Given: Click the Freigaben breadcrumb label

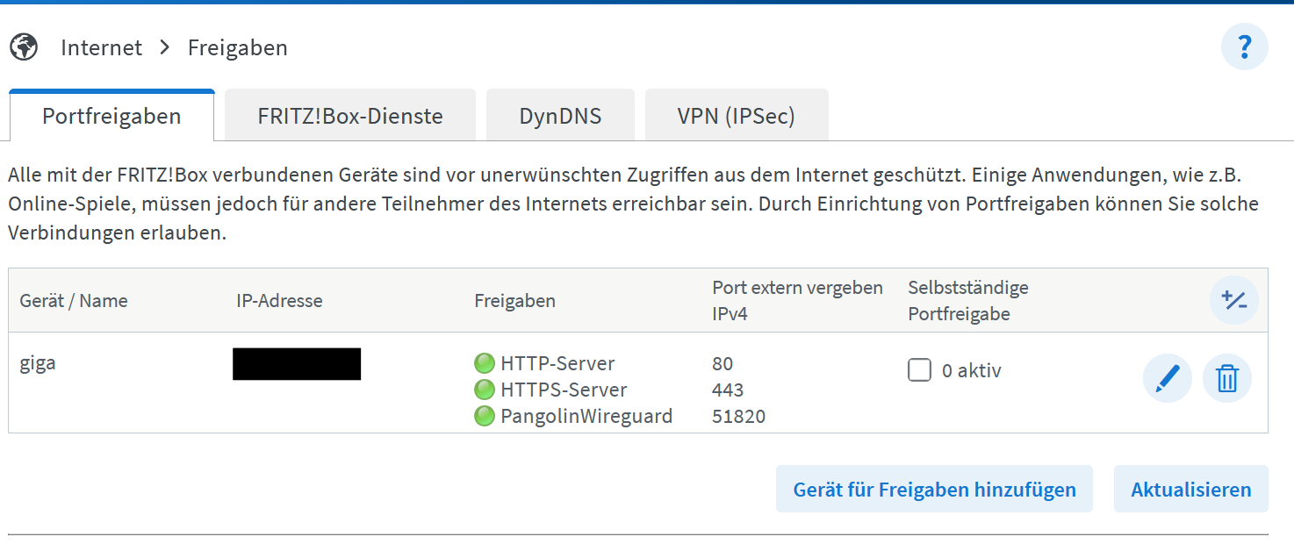Looking at the screenshot, I should click(238, 47).
